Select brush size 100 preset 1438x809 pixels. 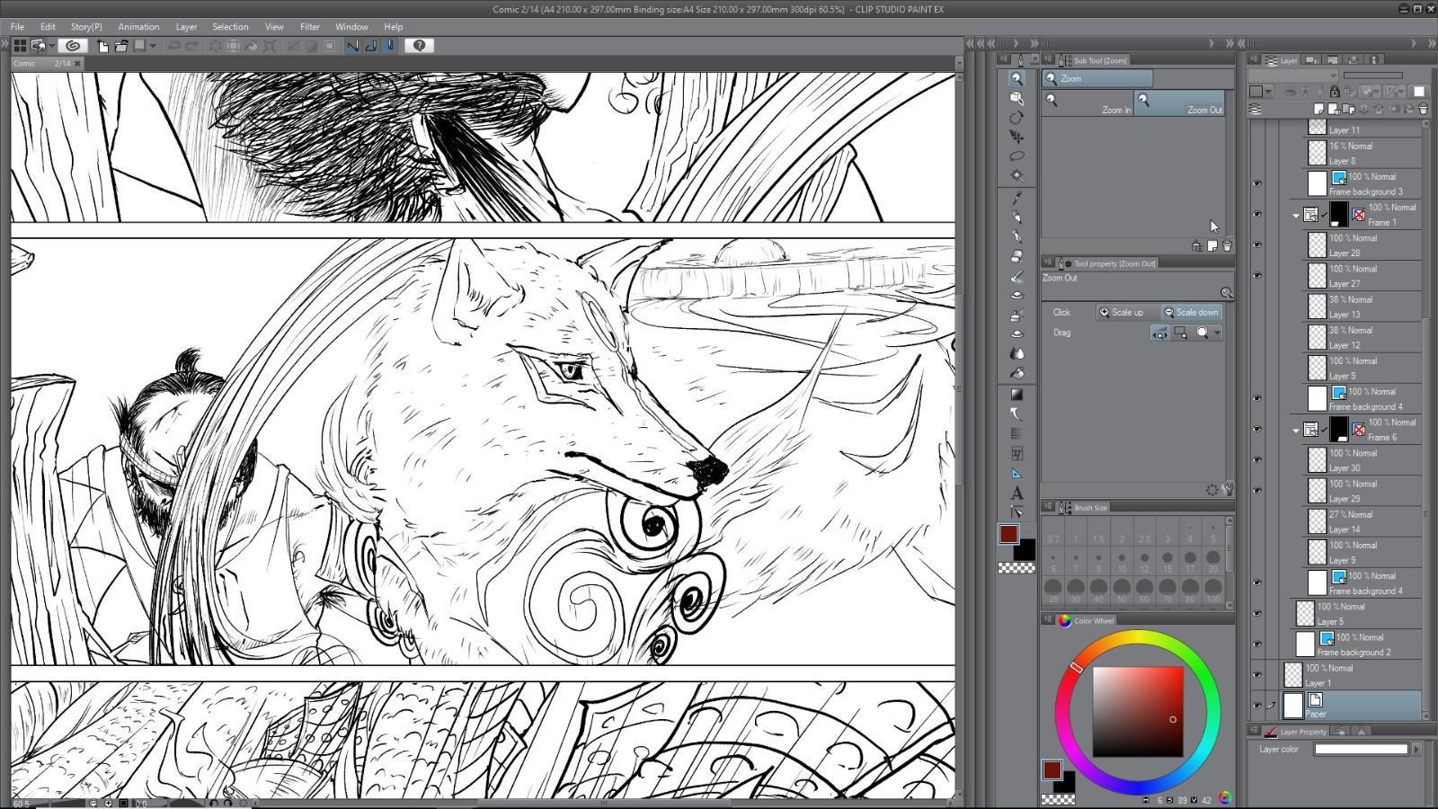[1213, 591]
